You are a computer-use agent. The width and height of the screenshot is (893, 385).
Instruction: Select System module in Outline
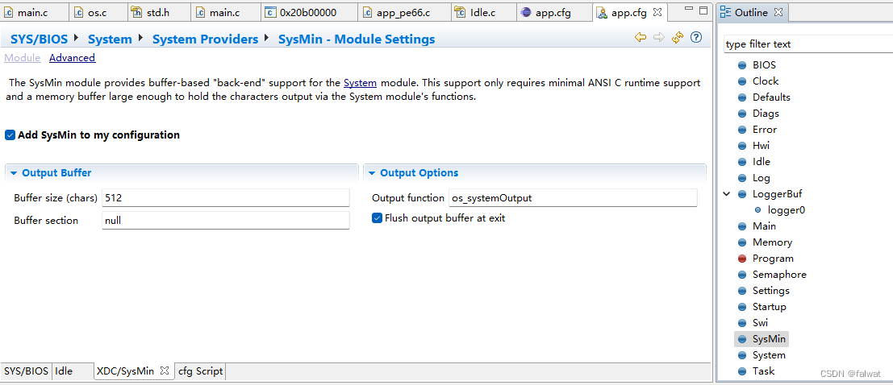(769, 355)
